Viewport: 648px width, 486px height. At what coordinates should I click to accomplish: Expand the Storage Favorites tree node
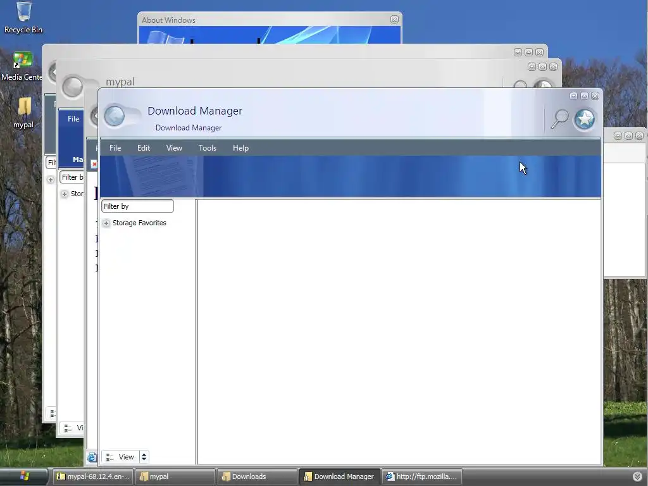point(106,223)
